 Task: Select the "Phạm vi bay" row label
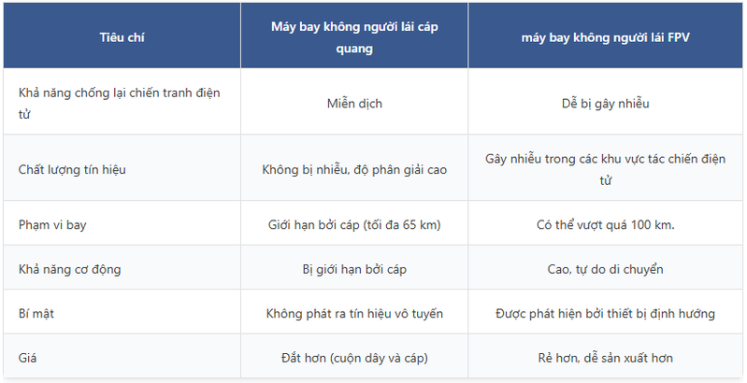pos(53,225)
